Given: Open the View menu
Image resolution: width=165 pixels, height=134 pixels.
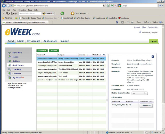Looking at the screenshot, I should point(14,10).
